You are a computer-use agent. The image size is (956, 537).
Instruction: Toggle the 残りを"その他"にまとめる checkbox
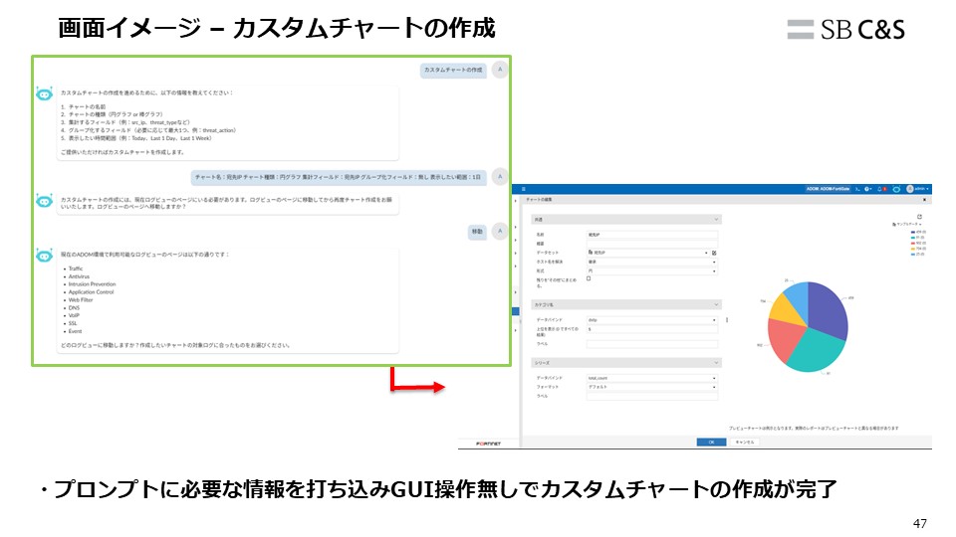(589, 279)
